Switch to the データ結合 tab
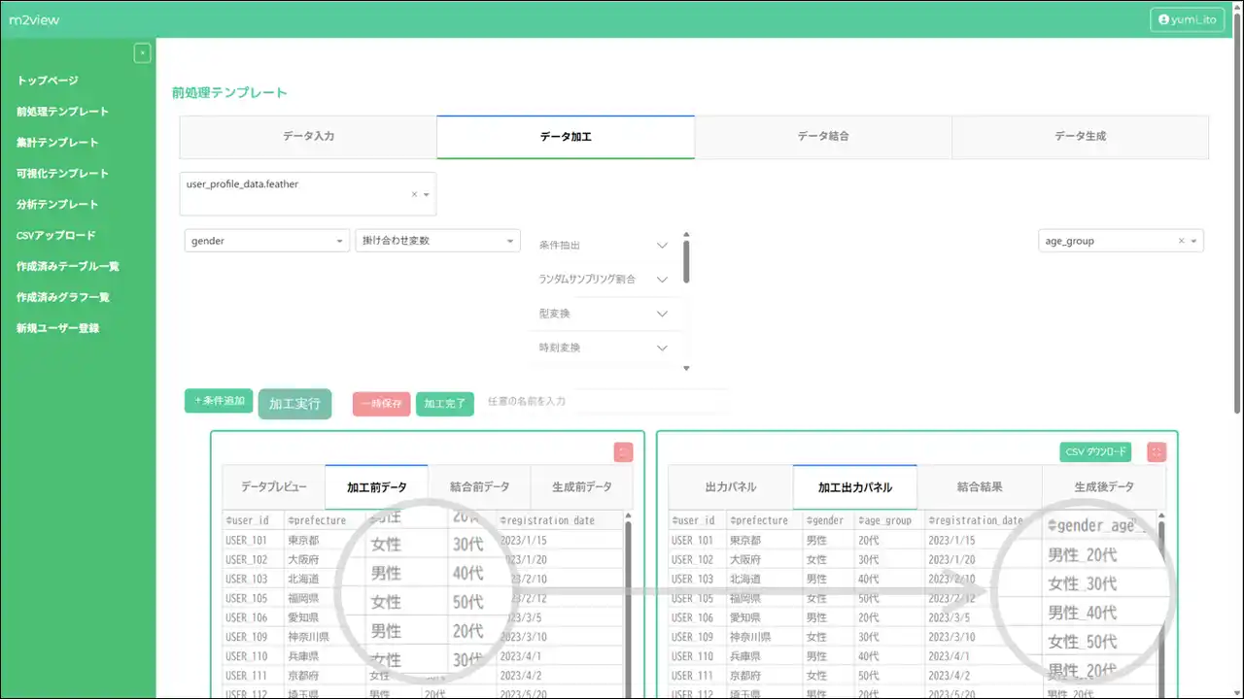The width and height of the screenshot is (1244, 699). click(x=823, y=137)
